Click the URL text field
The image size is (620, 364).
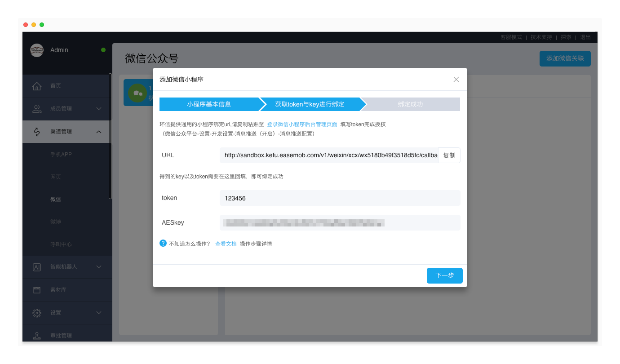(x=329, y=155)
